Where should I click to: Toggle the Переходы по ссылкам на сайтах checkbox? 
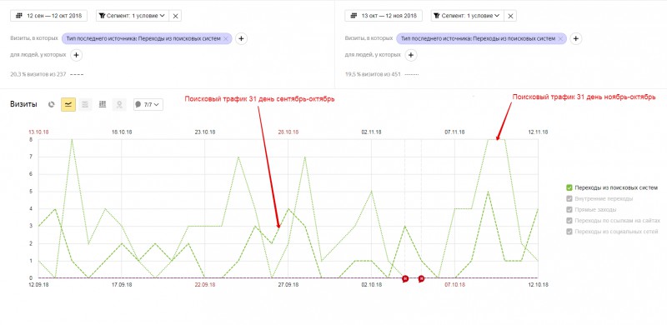pos(569,221)
